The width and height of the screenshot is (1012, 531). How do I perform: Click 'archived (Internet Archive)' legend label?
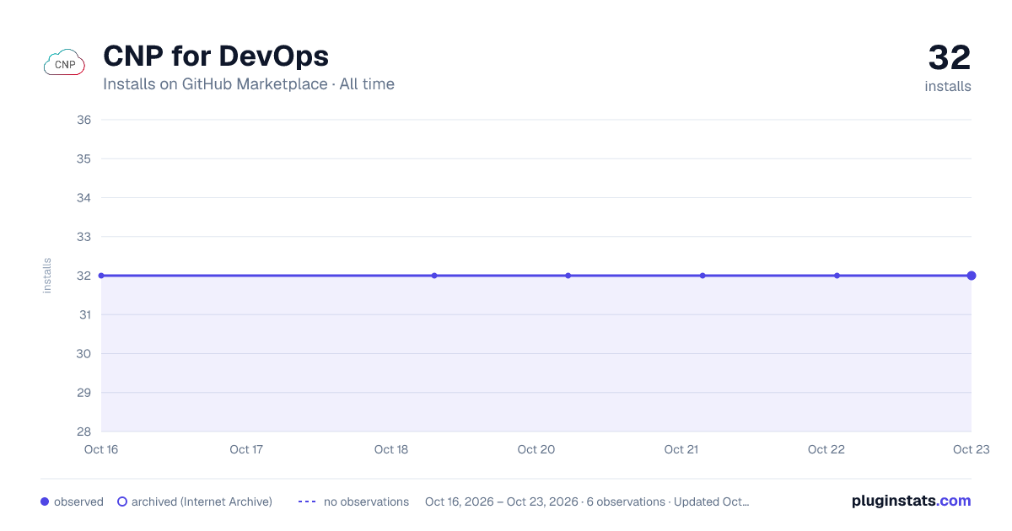(x=202, y=501)
